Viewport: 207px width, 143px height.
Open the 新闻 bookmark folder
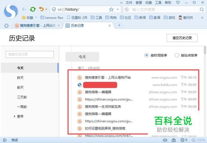(x=140, y=18)
